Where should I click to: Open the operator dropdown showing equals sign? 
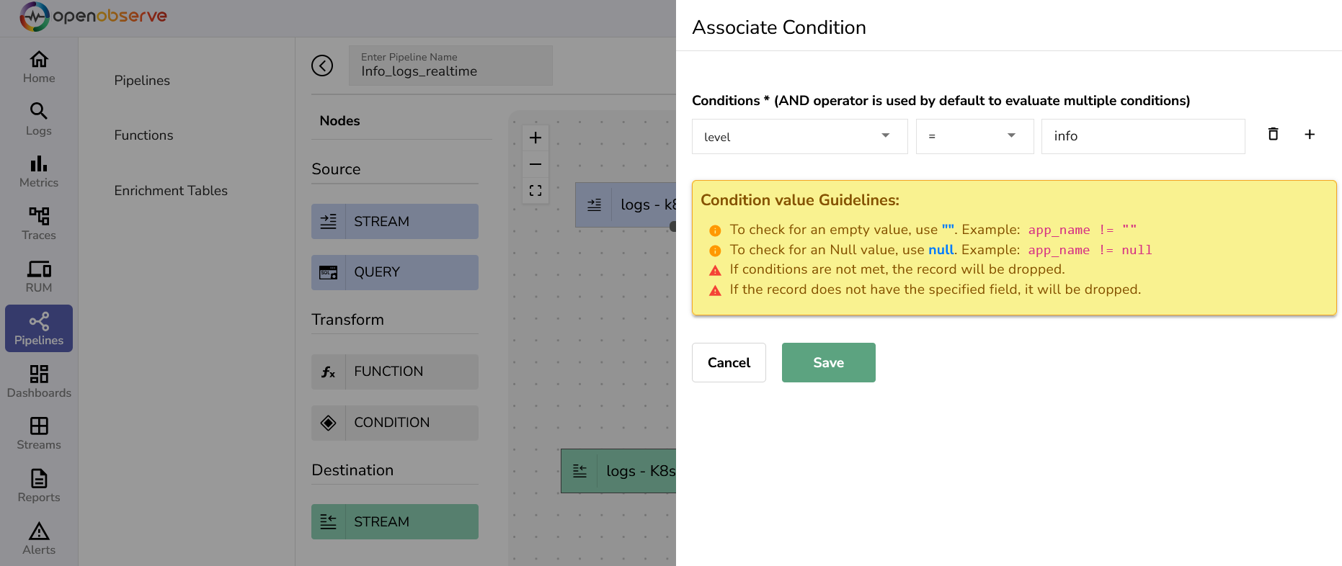974,136
